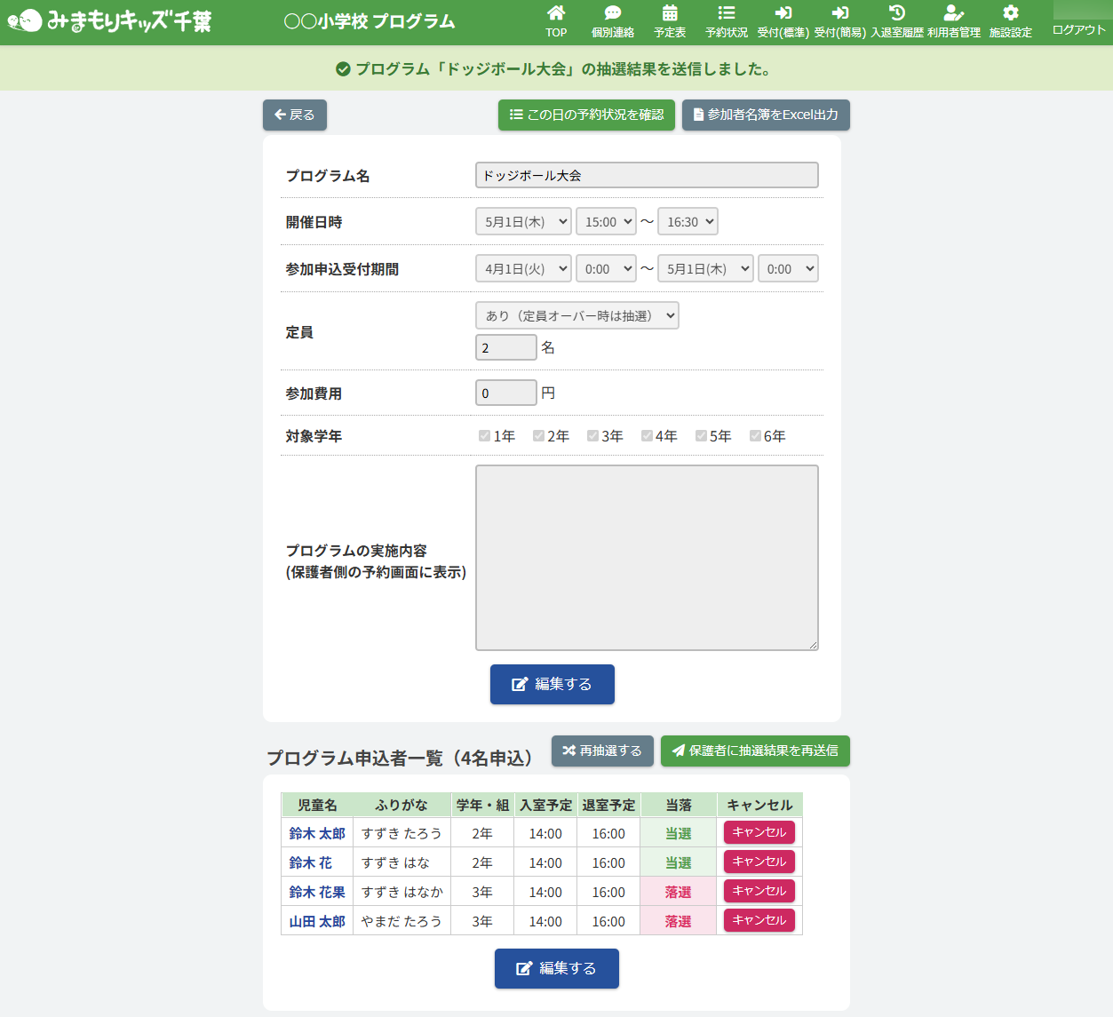This screenshot has width=1113, height=1017.
Task: Click the プログラム名 text field
Action: pyautogui.click(x=647, y=176)
